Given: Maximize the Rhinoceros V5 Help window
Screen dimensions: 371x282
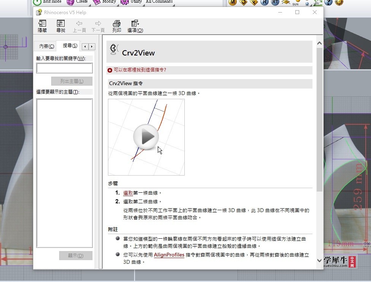Looking at the screenshot, I should (x=297, y=12).
